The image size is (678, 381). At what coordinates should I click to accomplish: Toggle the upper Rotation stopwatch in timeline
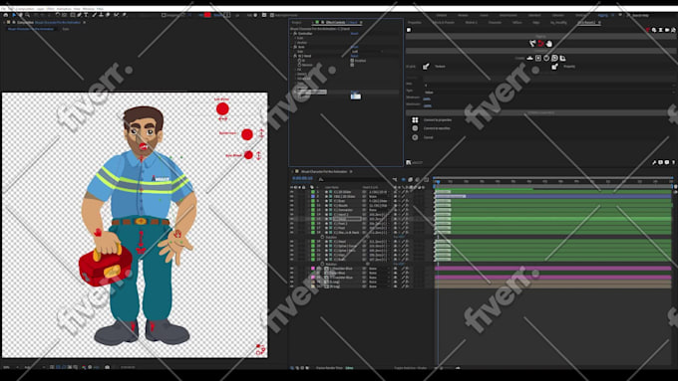[322, 237]
